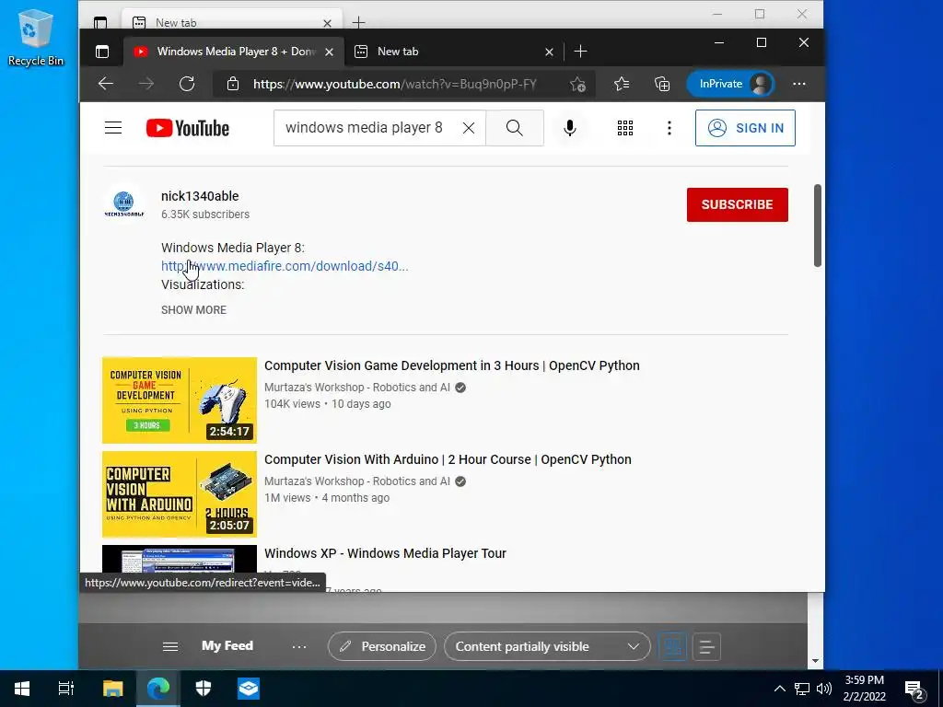This screenshot has width=943, height=707.
Task: Open the Windows Start menu
Action: 22,688
